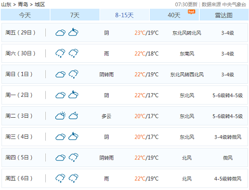Click the daytime rain icon for 周五（6日）
Viewport: 249px width, 190px height.
[x=60, y=178]
